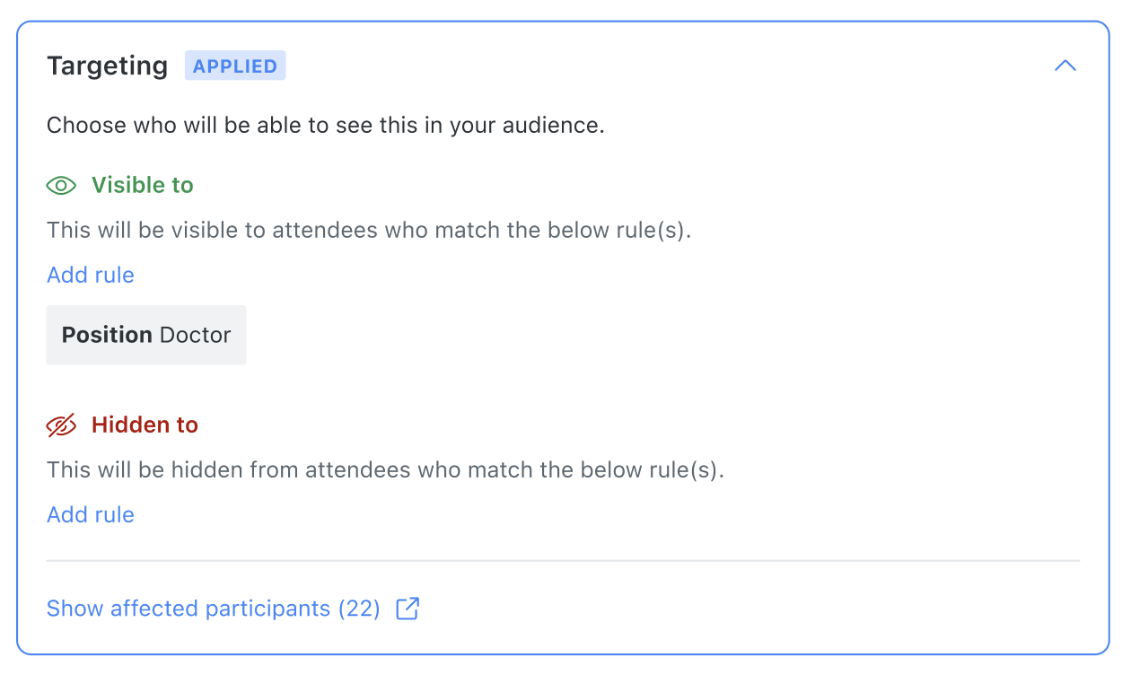
Task: Click the 'visible to attendees who match' text
Action: tap(370, 230)
